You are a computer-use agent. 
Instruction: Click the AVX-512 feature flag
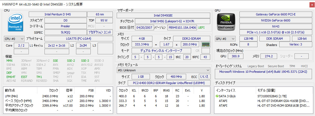[87, 65]
